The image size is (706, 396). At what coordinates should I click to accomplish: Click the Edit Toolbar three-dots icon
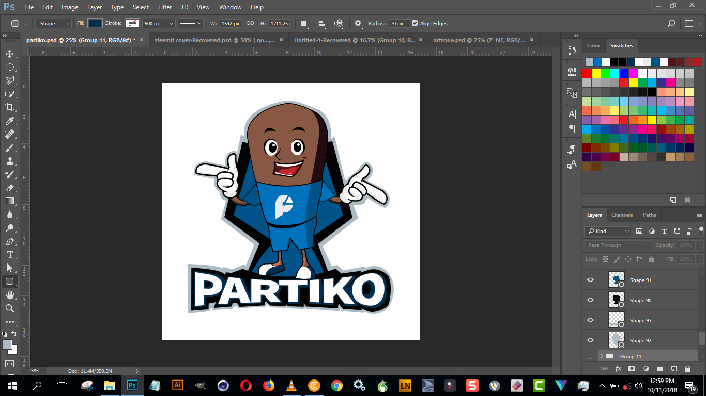click(10, 322)
